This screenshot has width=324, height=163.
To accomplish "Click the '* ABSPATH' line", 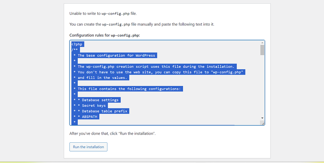I will coord(85,116).
